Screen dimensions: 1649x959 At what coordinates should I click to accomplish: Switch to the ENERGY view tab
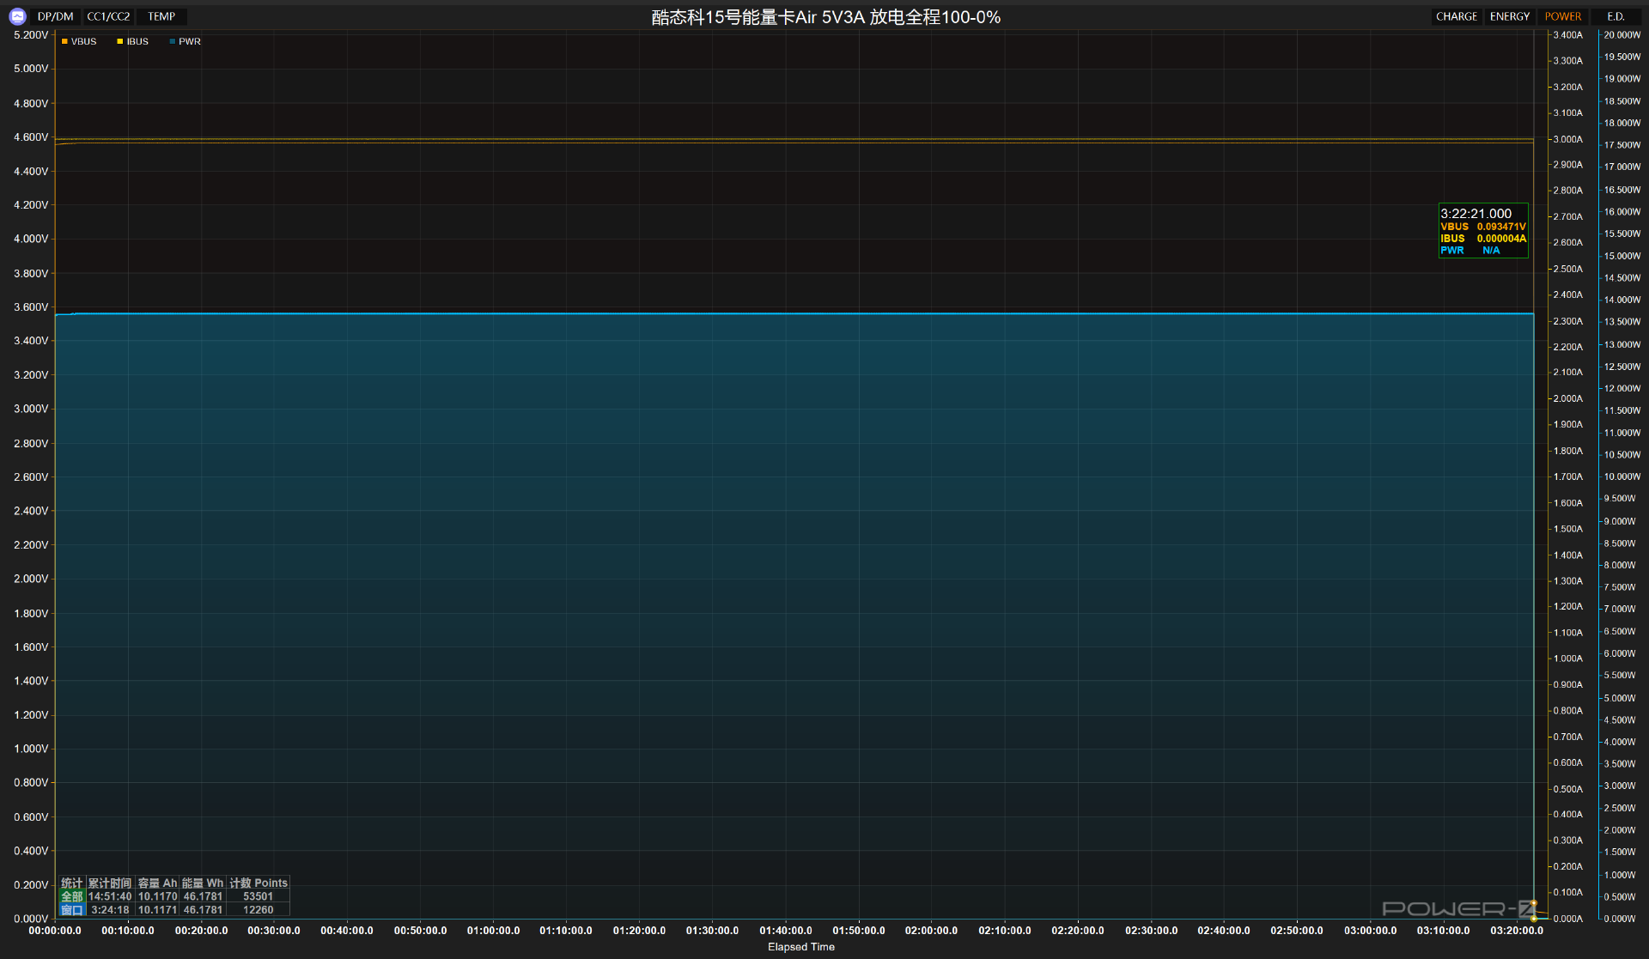(1509, 16)
